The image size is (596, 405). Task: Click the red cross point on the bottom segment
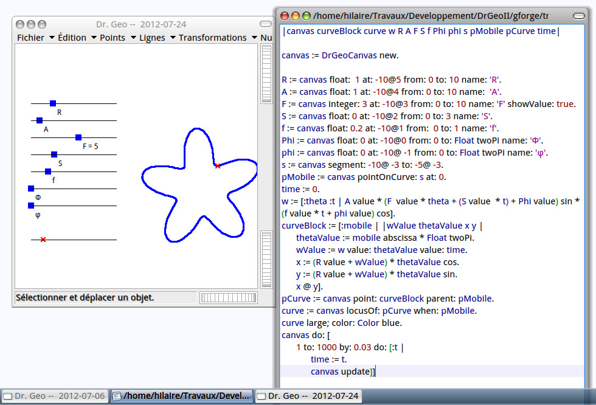[43, 240]
